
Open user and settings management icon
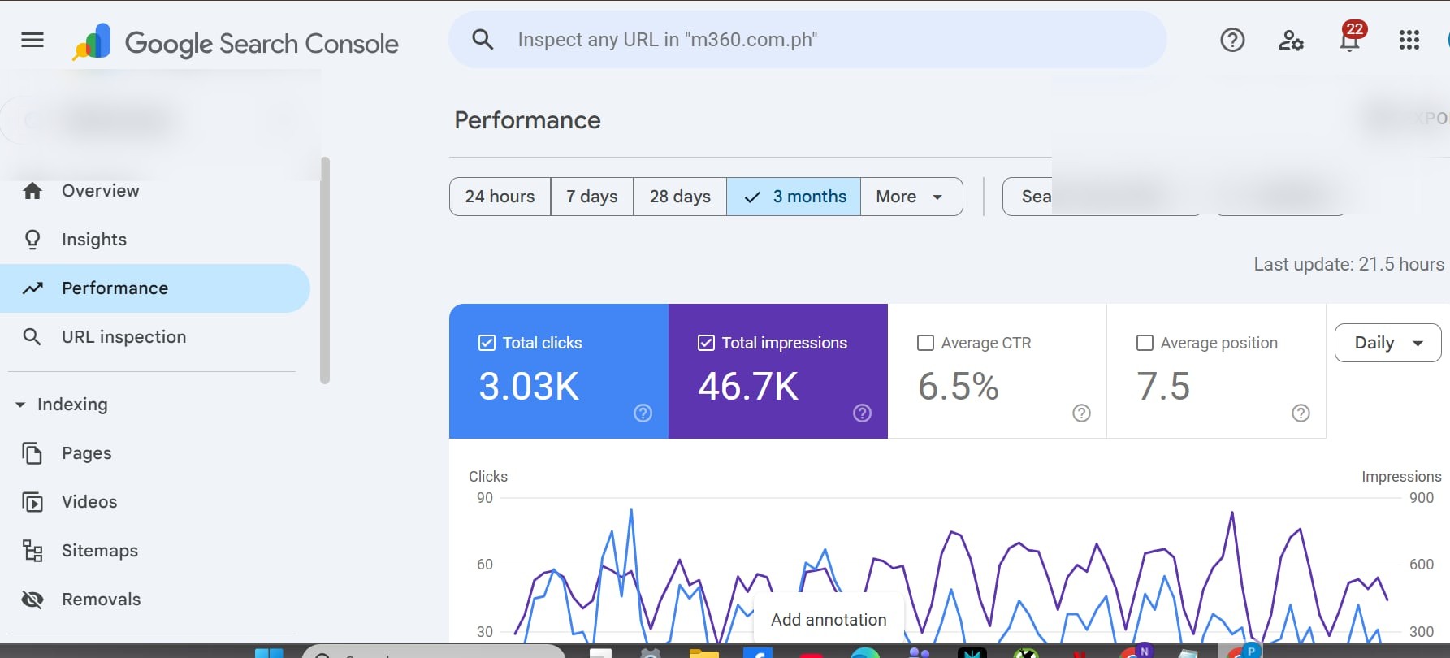pyautogui.click(x=1291, y=40)
